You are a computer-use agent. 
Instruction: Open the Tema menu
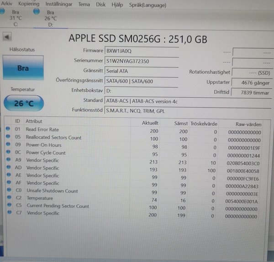[x=84, y=4]
